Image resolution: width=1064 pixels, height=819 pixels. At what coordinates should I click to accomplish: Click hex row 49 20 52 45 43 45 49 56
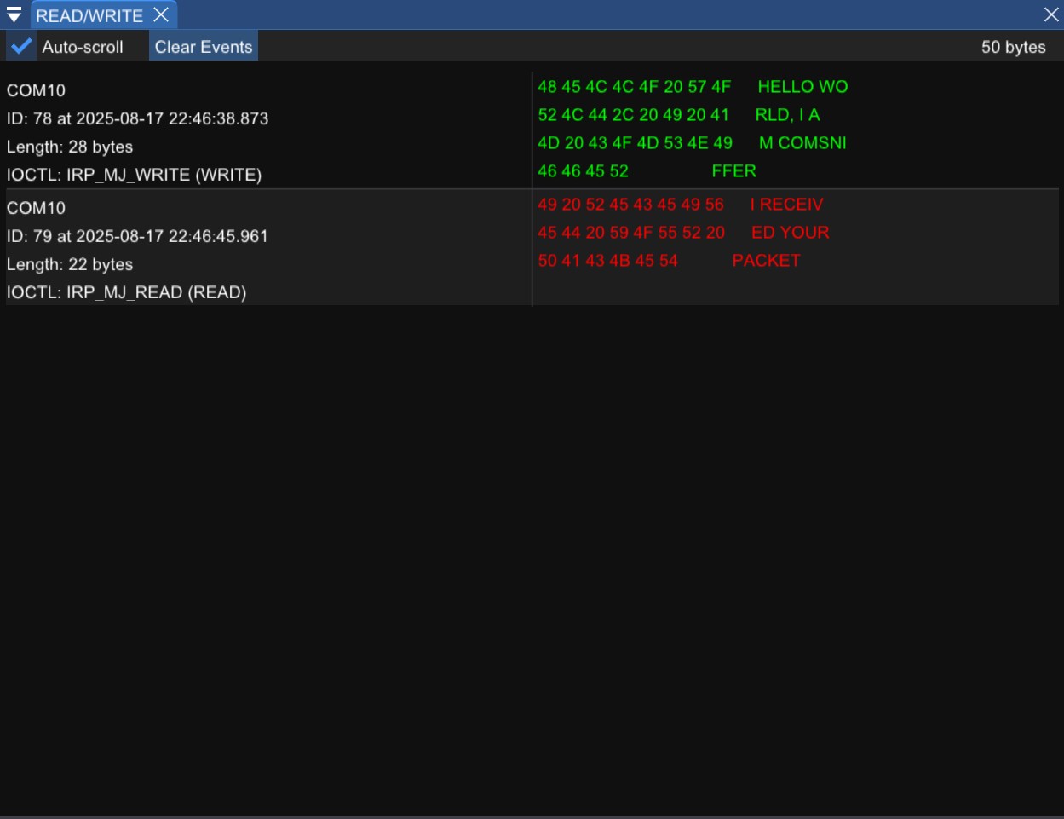(630, 204)
